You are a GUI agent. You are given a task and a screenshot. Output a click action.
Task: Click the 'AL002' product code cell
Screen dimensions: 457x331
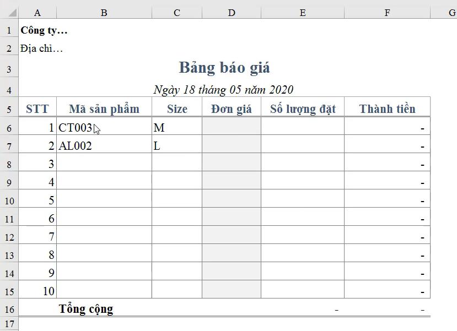pos(104,145)
